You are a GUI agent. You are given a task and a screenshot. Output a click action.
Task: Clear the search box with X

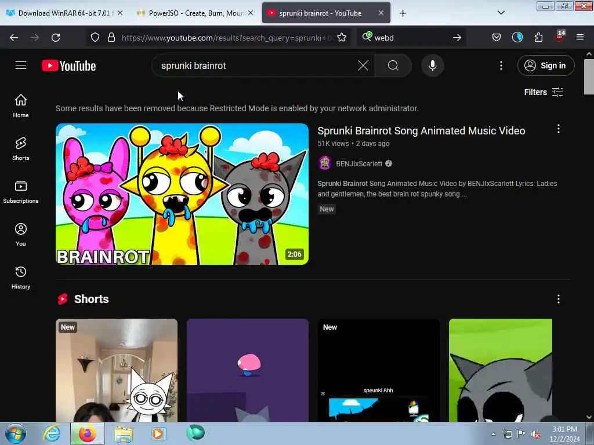[x=363, y=66]
